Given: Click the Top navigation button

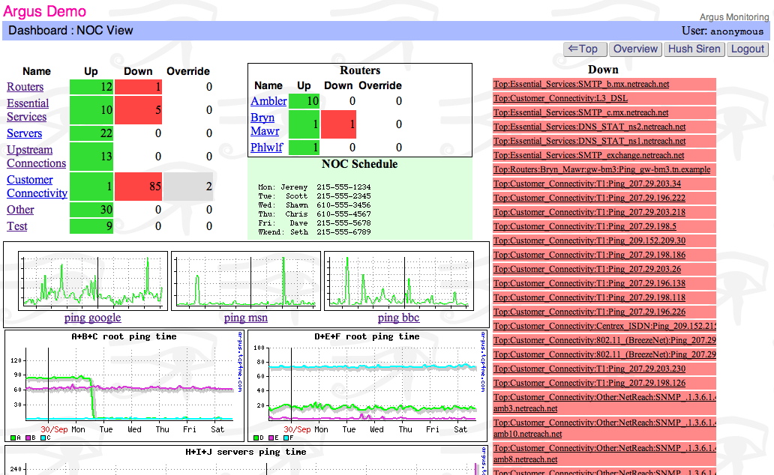Looking at the screenshot, I should (584, 49).
